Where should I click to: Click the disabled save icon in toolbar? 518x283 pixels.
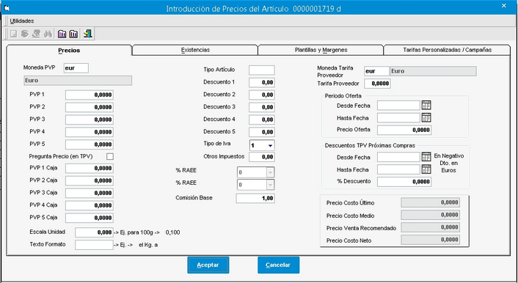pos(13,34)
